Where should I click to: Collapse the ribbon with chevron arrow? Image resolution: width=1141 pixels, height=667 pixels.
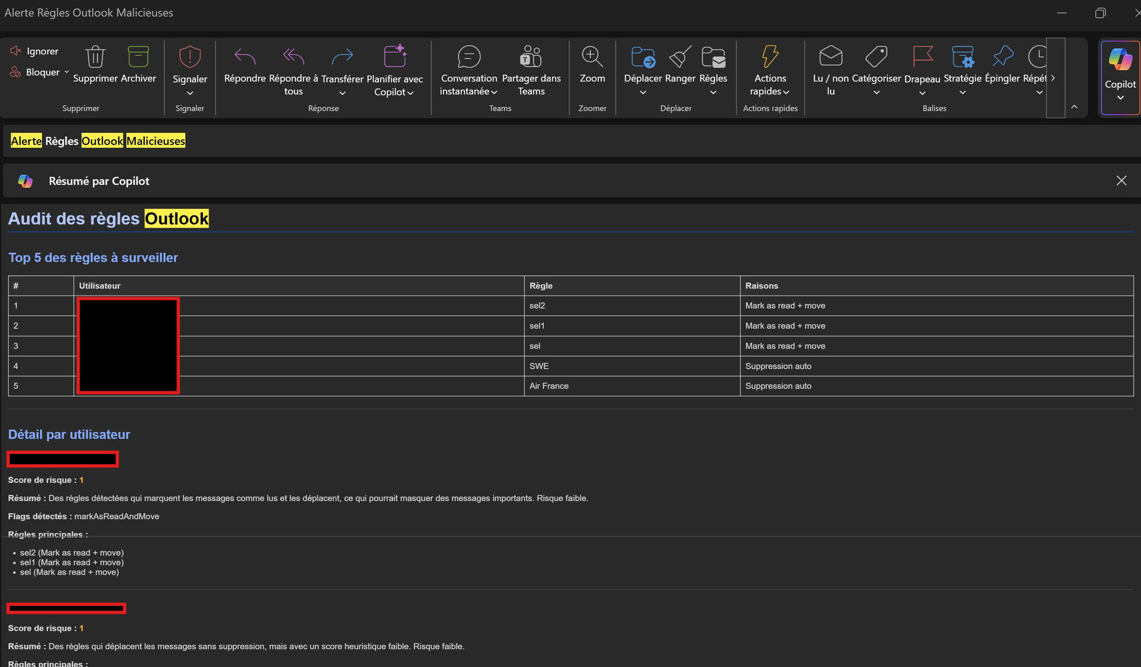click(1074, 107)
